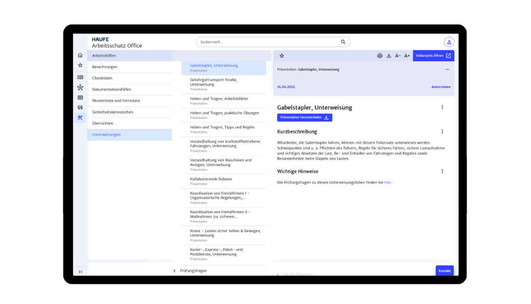Increase font size with A+ icon
531x304 pixels.
click(407, 56)
